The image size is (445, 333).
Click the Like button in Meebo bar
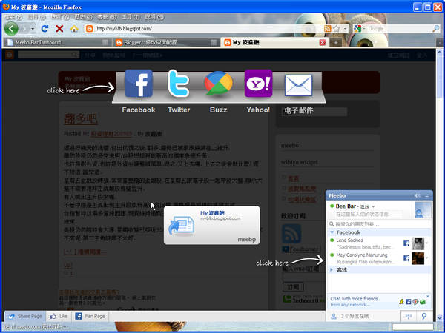click(x=59, y=316)
